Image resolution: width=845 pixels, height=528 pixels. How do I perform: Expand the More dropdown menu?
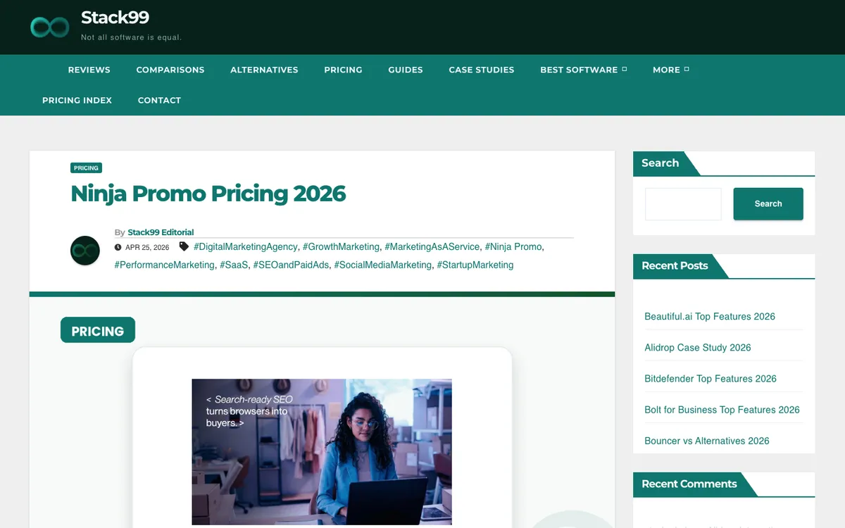point(670,70)
